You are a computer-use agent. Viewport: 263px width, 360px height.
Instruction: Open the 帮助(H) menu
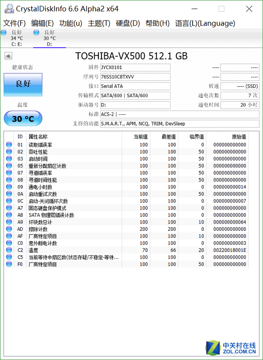tap(157, 23)
